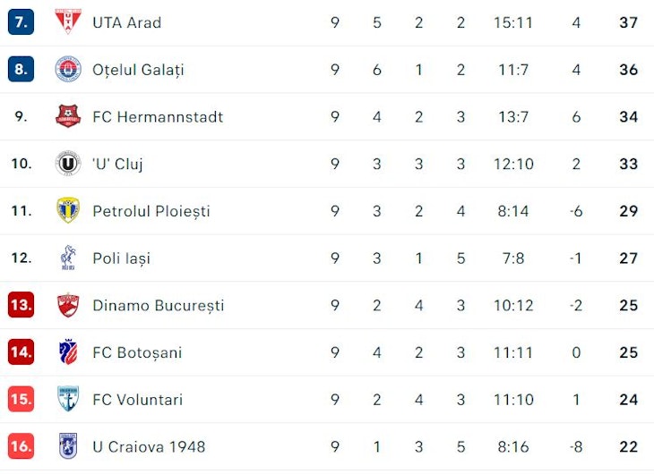Screen dimensions: 654x474
Task: Select Dinamo București team name
Action: [x=158, y=305]
